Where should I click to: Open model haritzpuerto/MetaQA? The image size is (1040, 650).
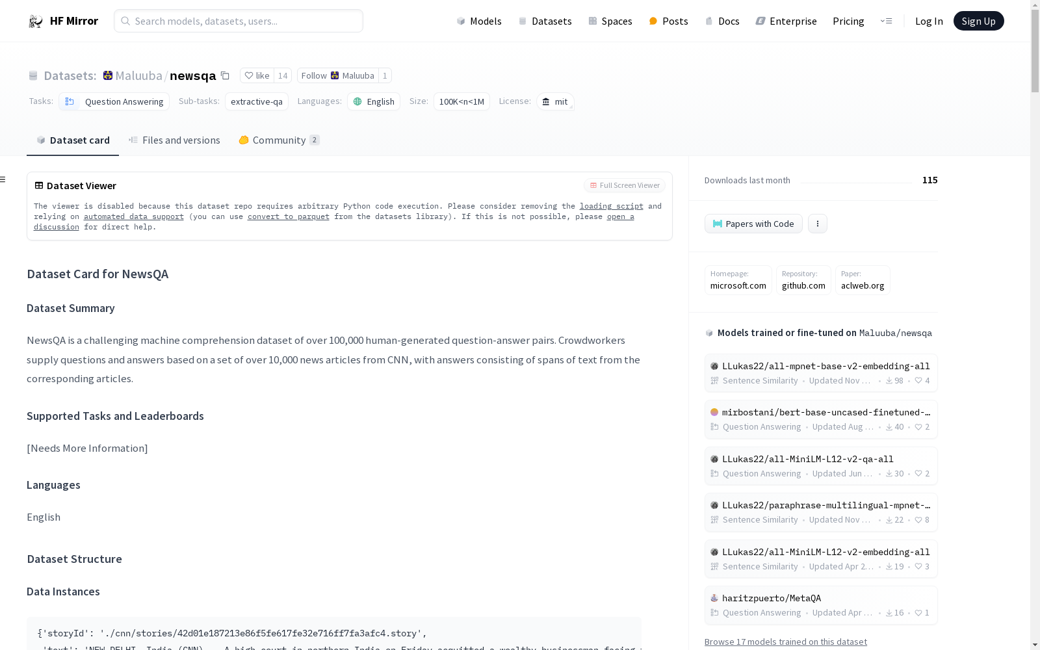point(821,605)
